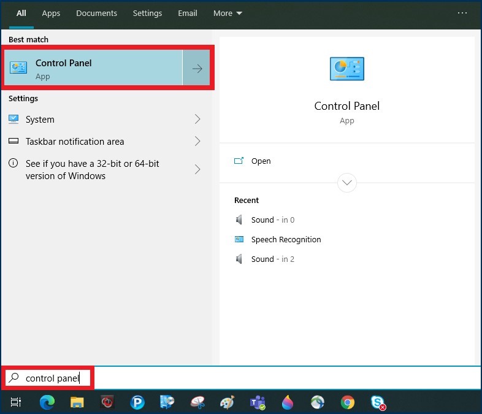
Task: Switch to the Apps search tab
Action: [x=51, y=13]
